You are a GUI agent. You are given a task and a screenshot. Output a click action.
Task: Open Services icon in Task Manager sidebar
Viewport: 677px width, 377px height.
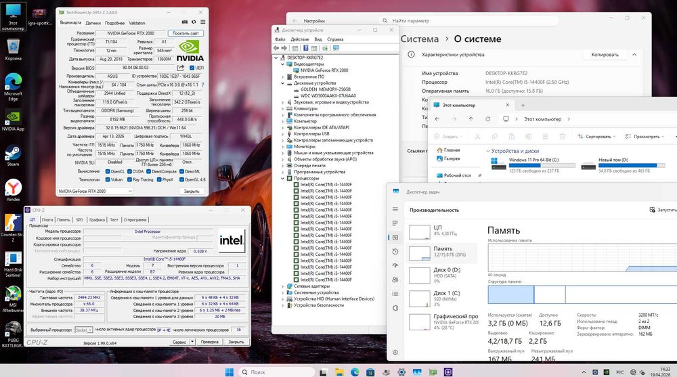395,308
